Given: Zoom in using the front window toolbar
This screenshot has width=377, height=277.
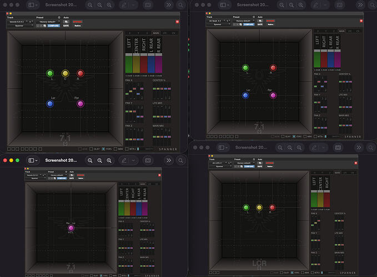Looking at the screenshot, I should coord(109,161).
